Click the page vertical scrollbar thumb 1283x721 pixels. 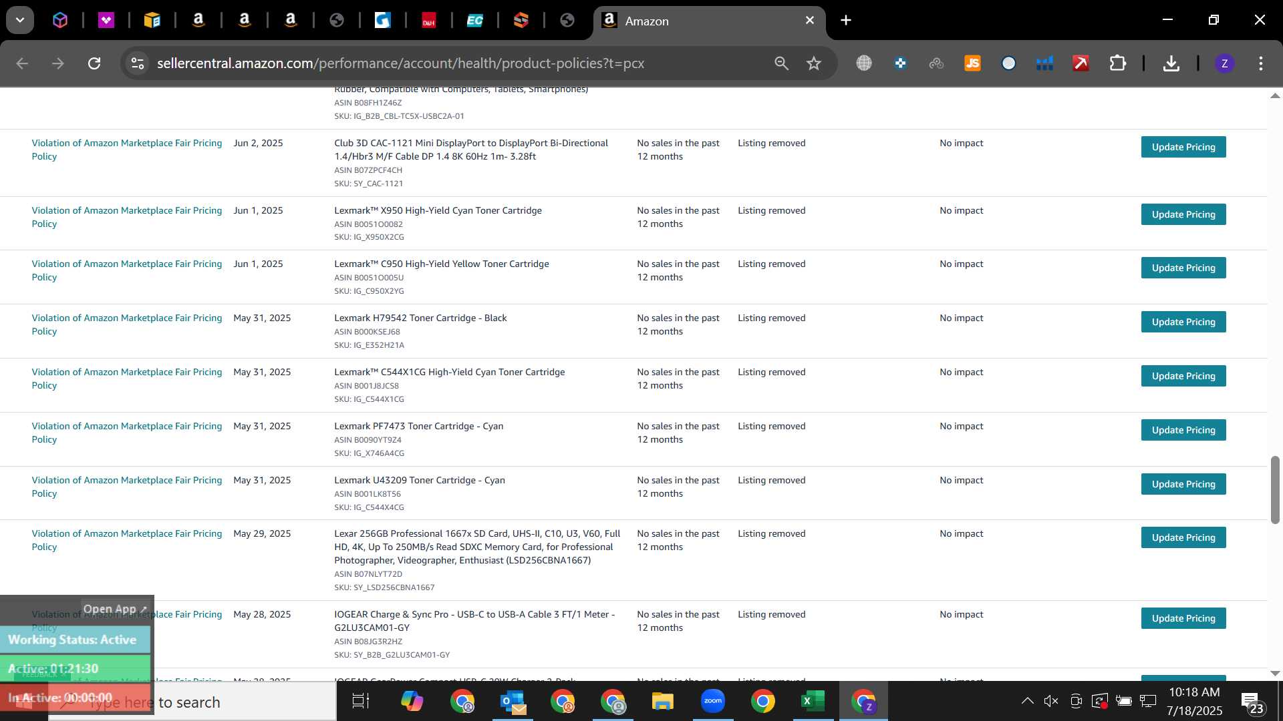tap(1275, 489)
